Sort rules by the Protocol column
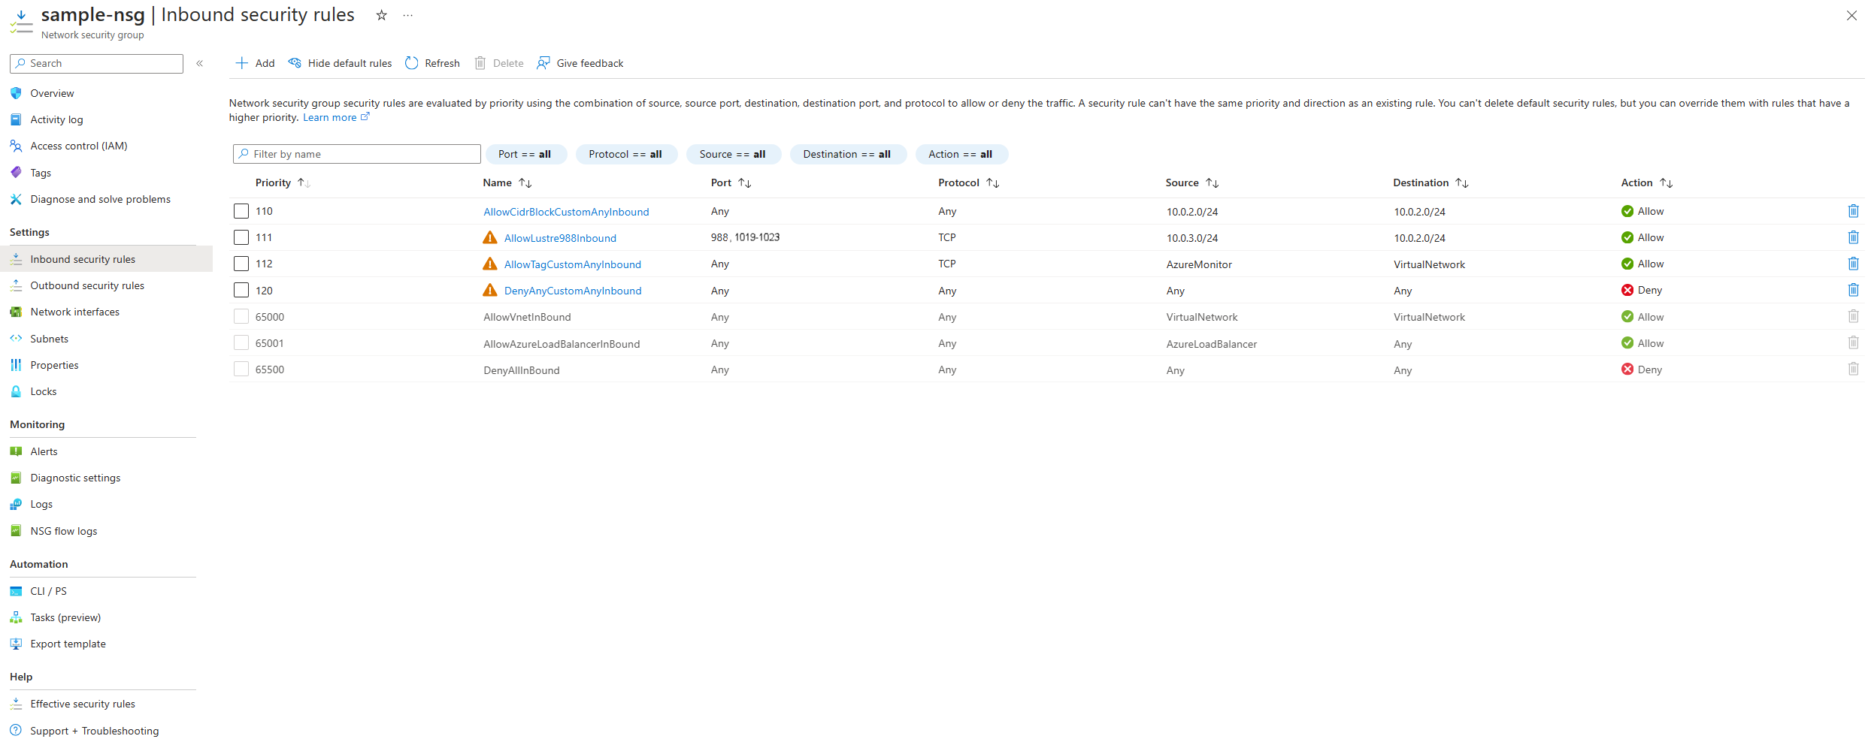Screen dimensions: 1871x748 (969, 182)
